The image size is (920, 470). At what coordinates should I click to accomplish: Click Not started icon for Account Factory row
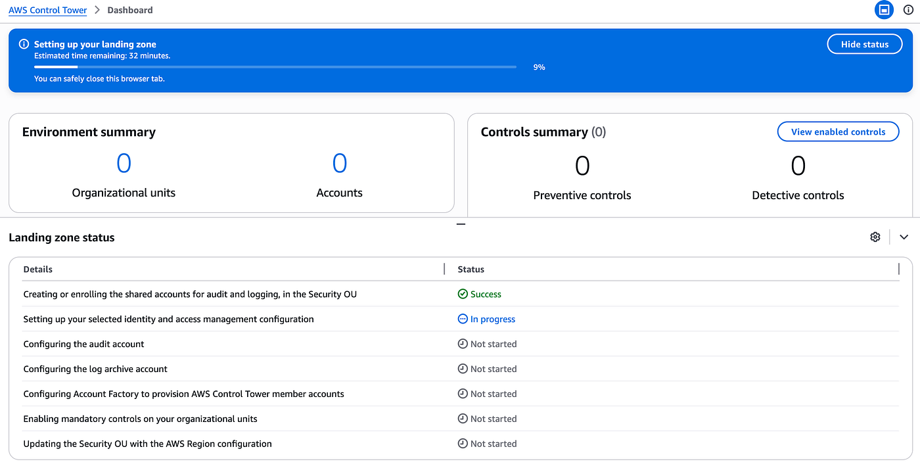(x=463, y=394)
